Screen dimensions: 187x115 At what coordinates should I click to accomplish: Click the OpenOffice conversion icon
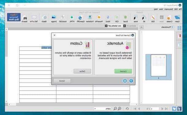click(x=80, y=18)
